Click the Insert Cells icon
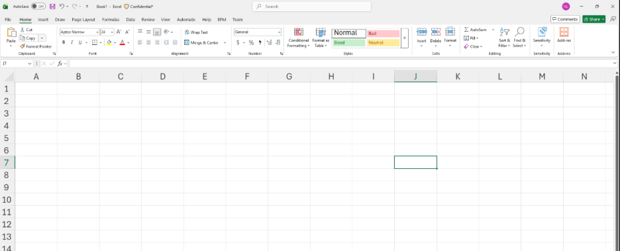 (x=421, y=32)
